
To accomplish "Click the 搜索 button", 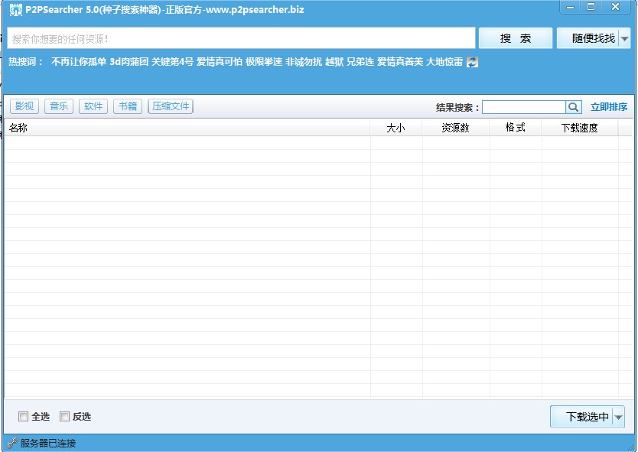I will pos(515,37).
